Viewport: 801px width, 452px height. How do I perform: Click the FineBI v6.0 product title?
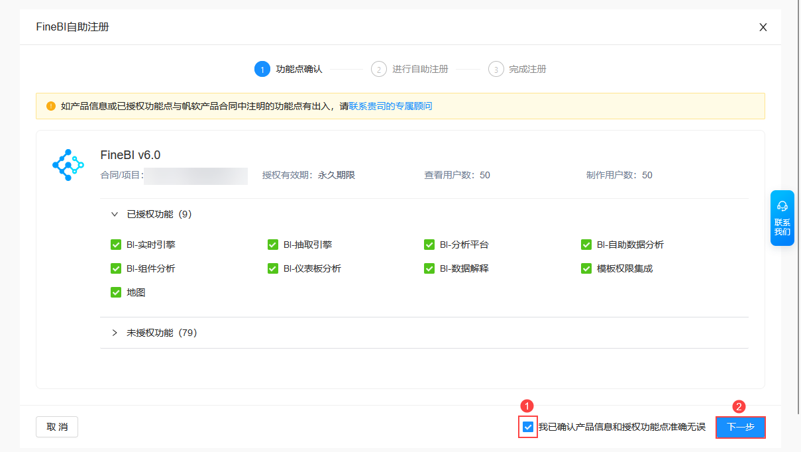[131, 155]
